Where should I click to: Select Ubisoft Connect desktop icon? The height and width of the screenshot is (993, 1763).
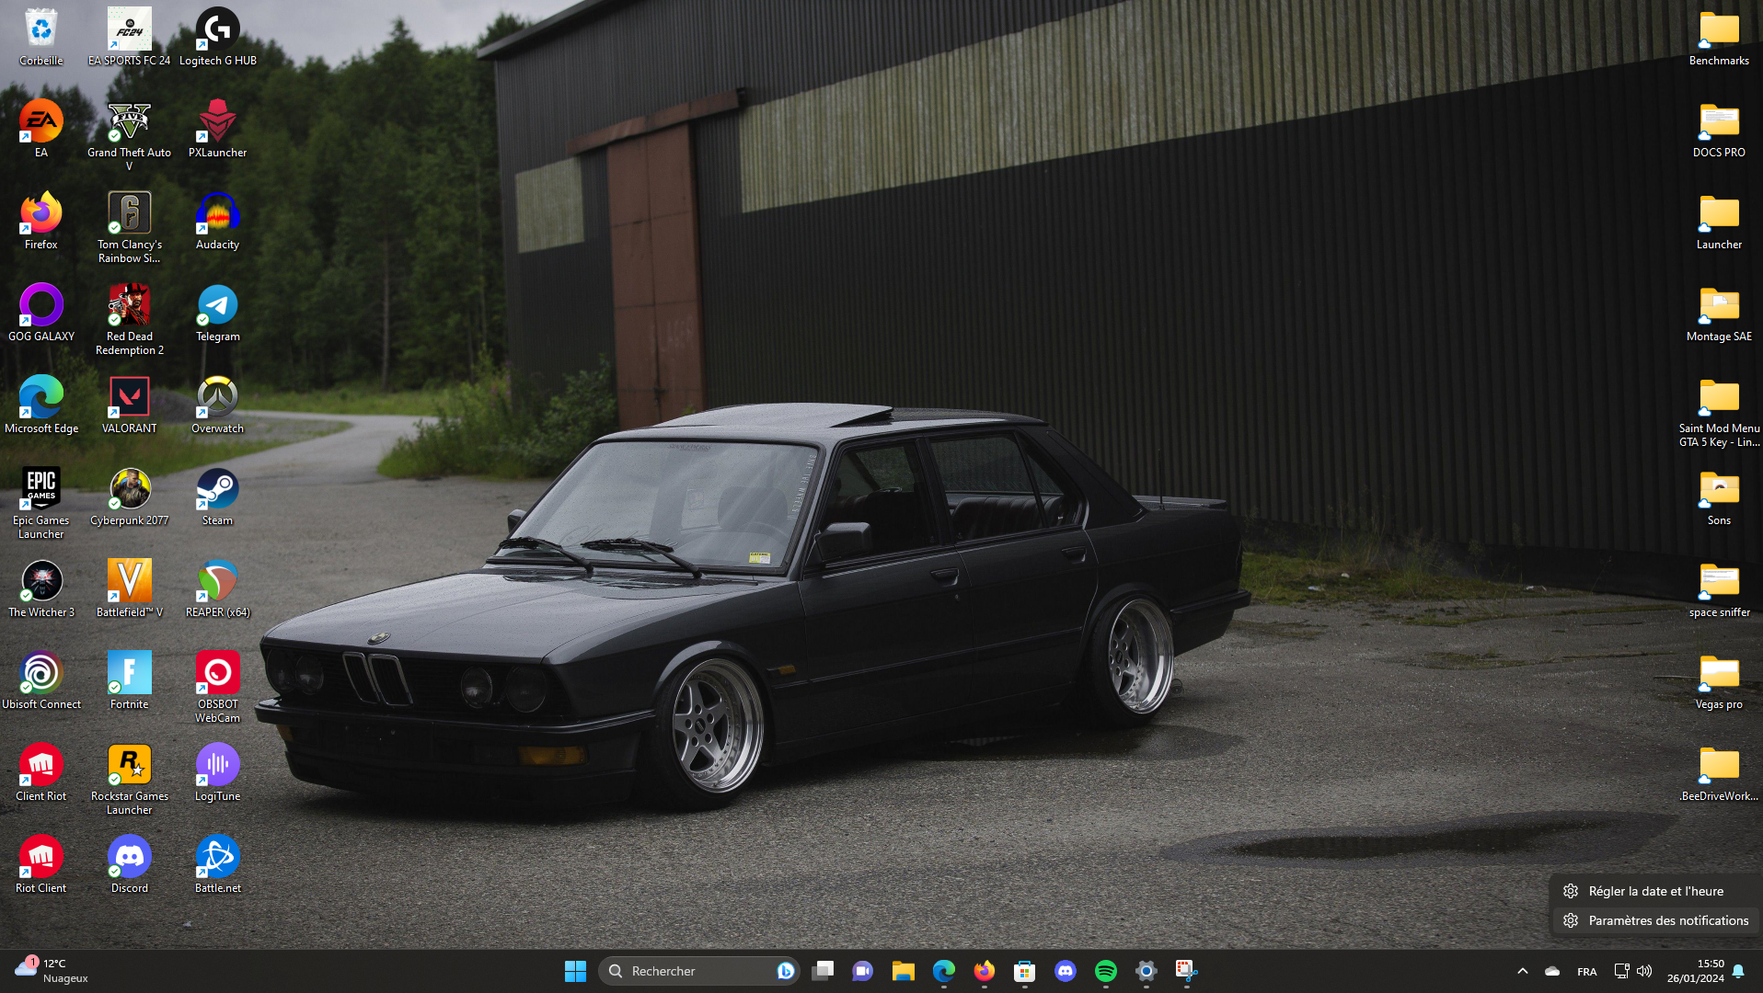(41, 680)
